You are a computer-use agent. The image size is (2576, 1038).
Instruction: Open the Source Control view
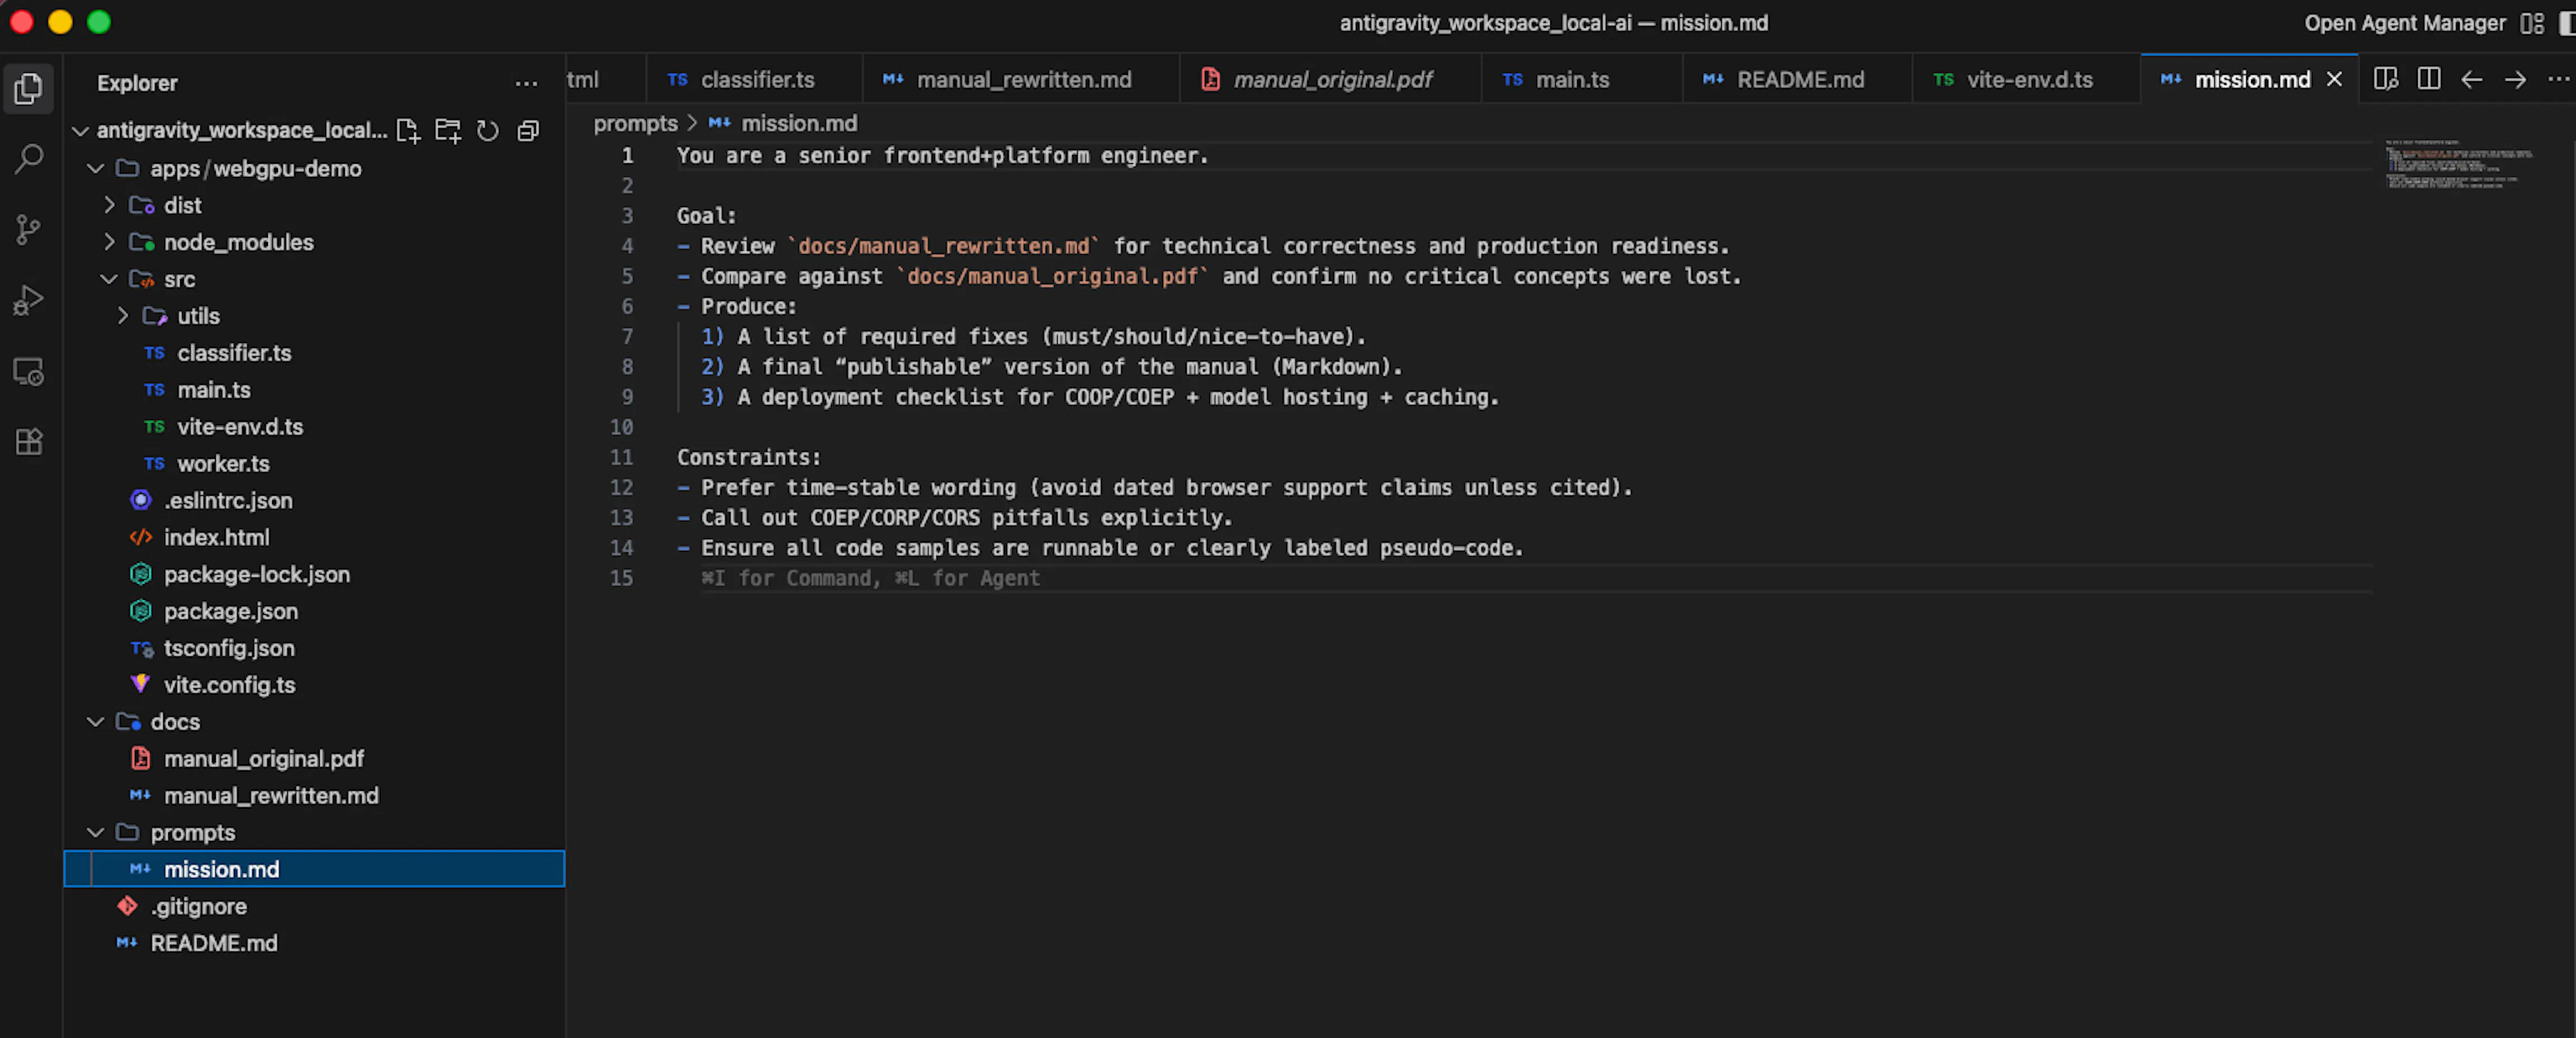(x=29, y=230)
